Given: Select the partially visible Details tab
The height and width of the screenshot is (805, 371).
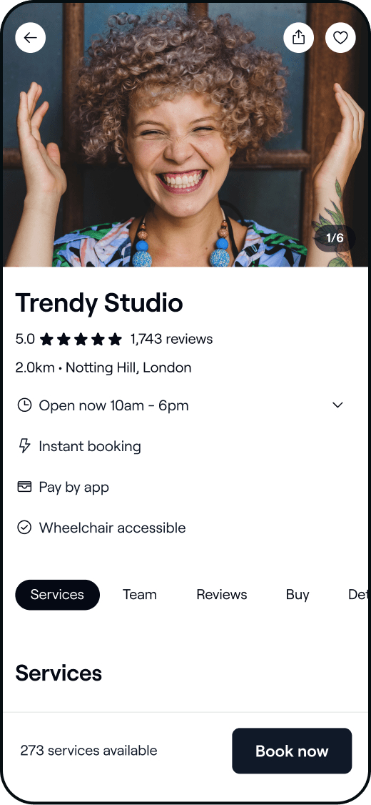Looking at the screenshot, I should [358, 595].
